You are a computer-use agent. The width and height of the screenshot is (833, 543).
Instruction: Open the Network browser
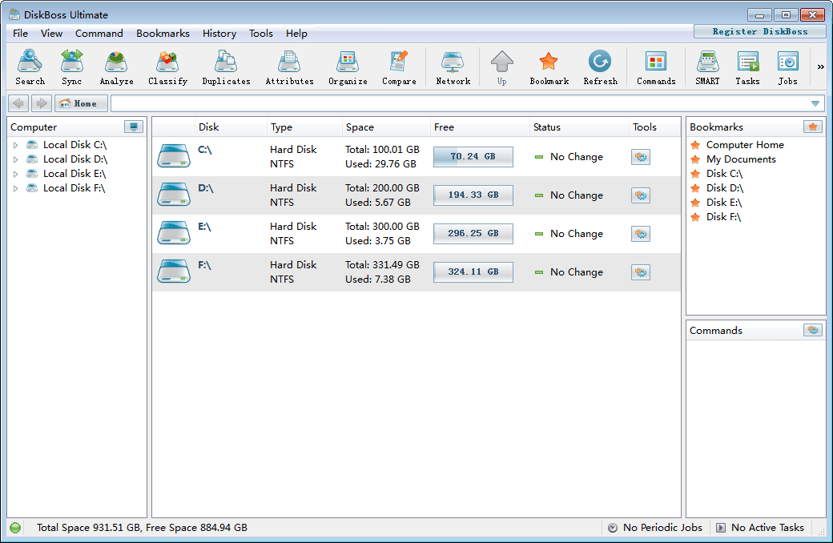point(453,67)
